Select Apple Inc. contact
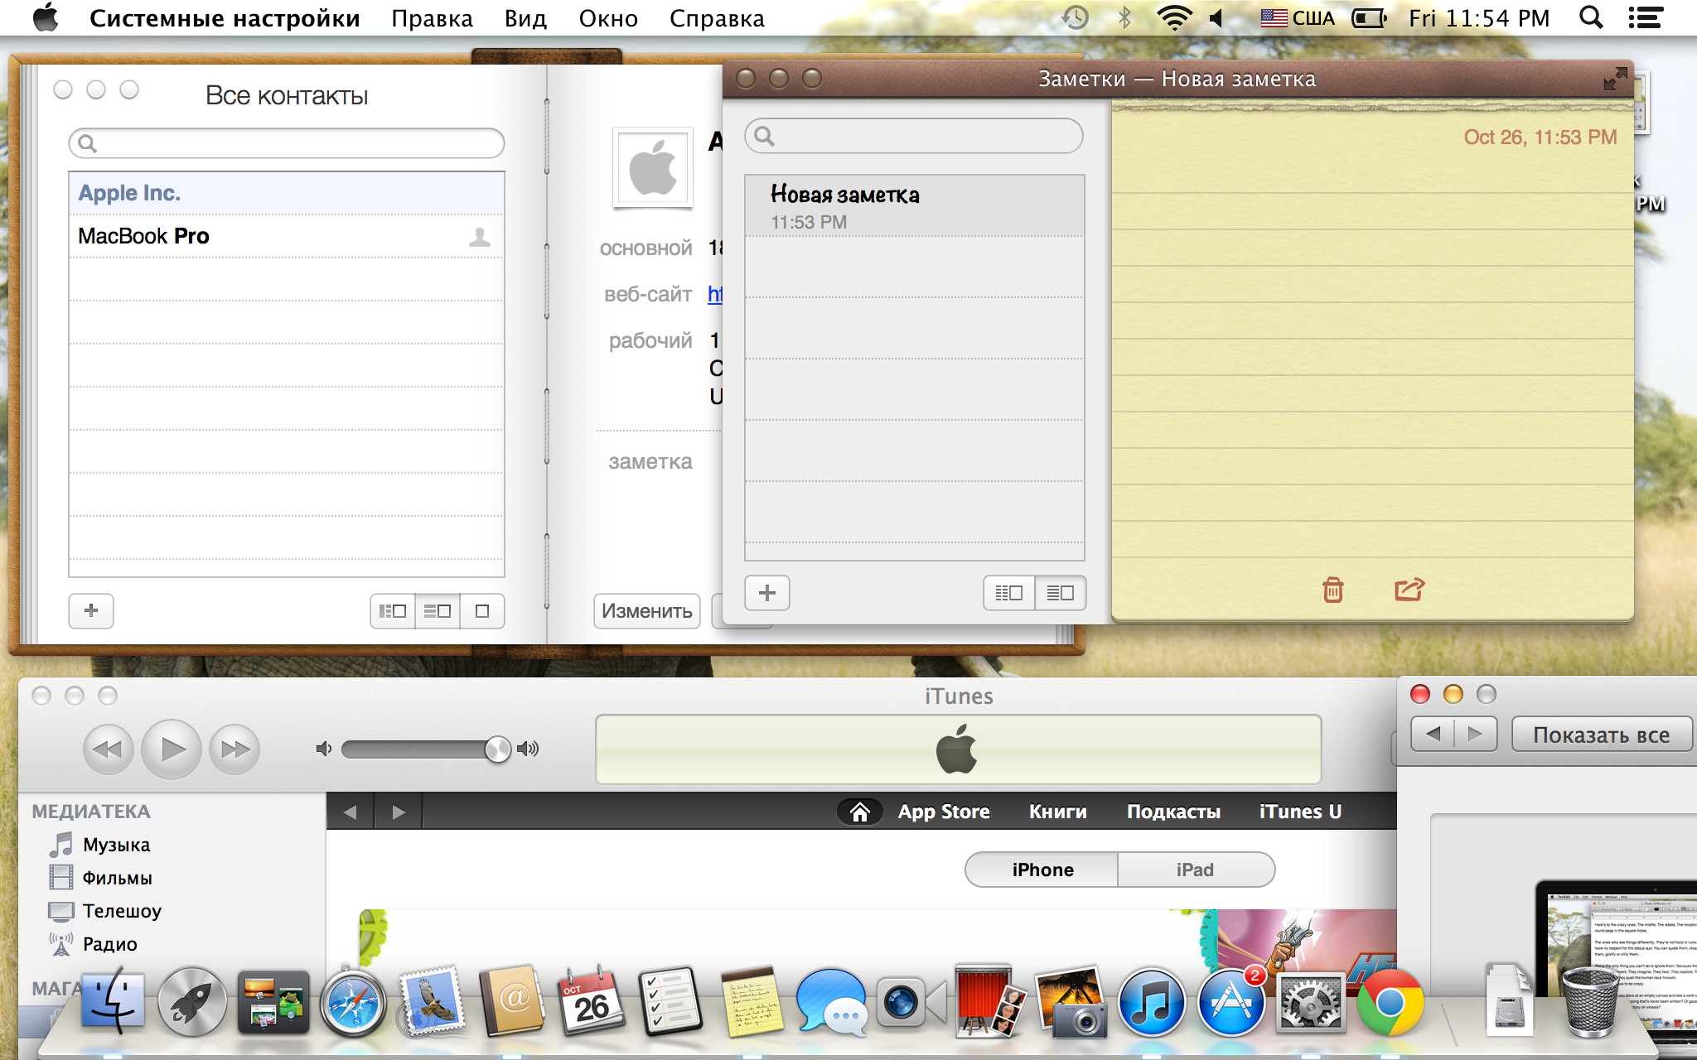Viewport: 1697px width, 1060px height. click(287, 193)
